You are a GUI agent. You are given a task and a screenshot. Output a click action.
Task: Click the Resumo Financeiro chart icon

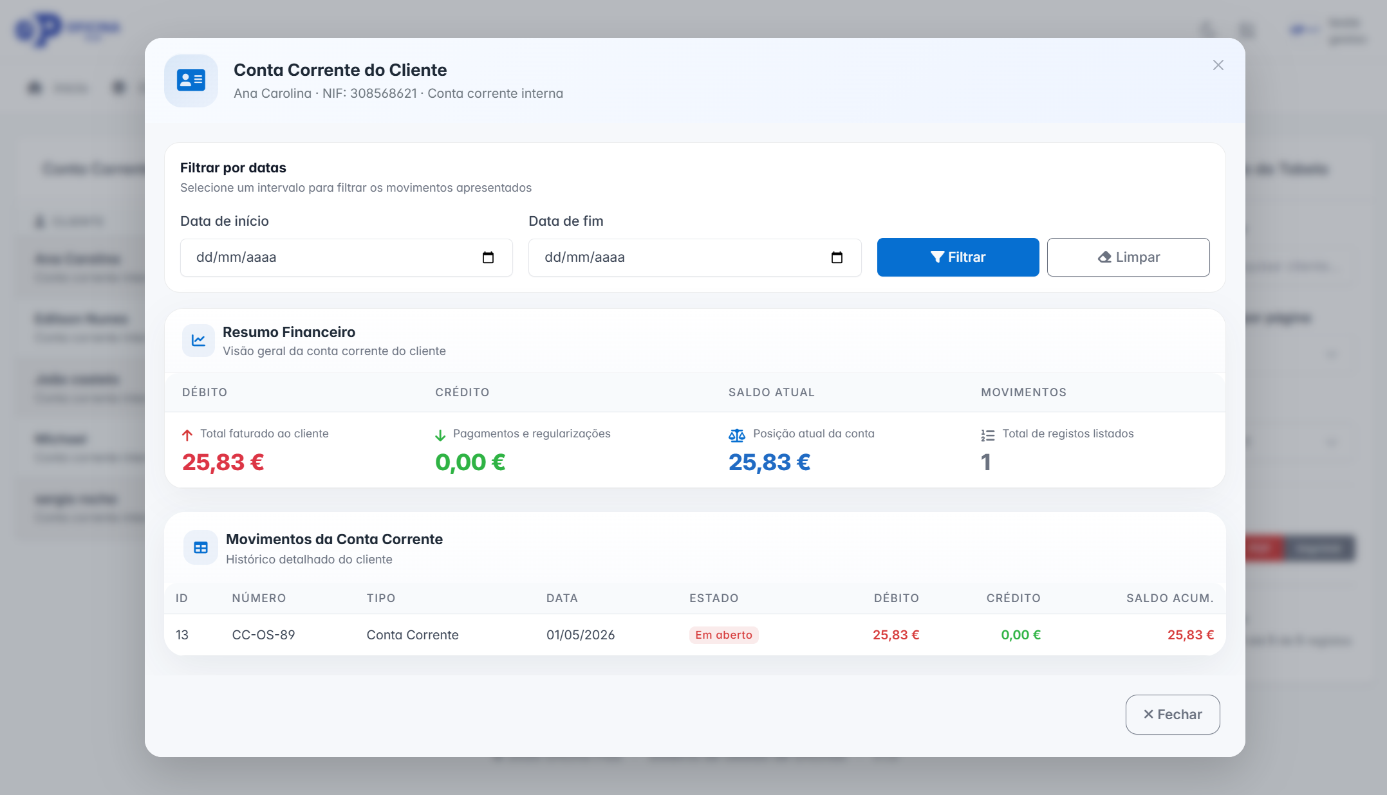(198, 340)
